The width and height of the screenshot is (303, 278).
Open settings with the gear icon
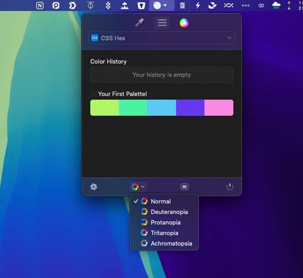coord(94,187)
